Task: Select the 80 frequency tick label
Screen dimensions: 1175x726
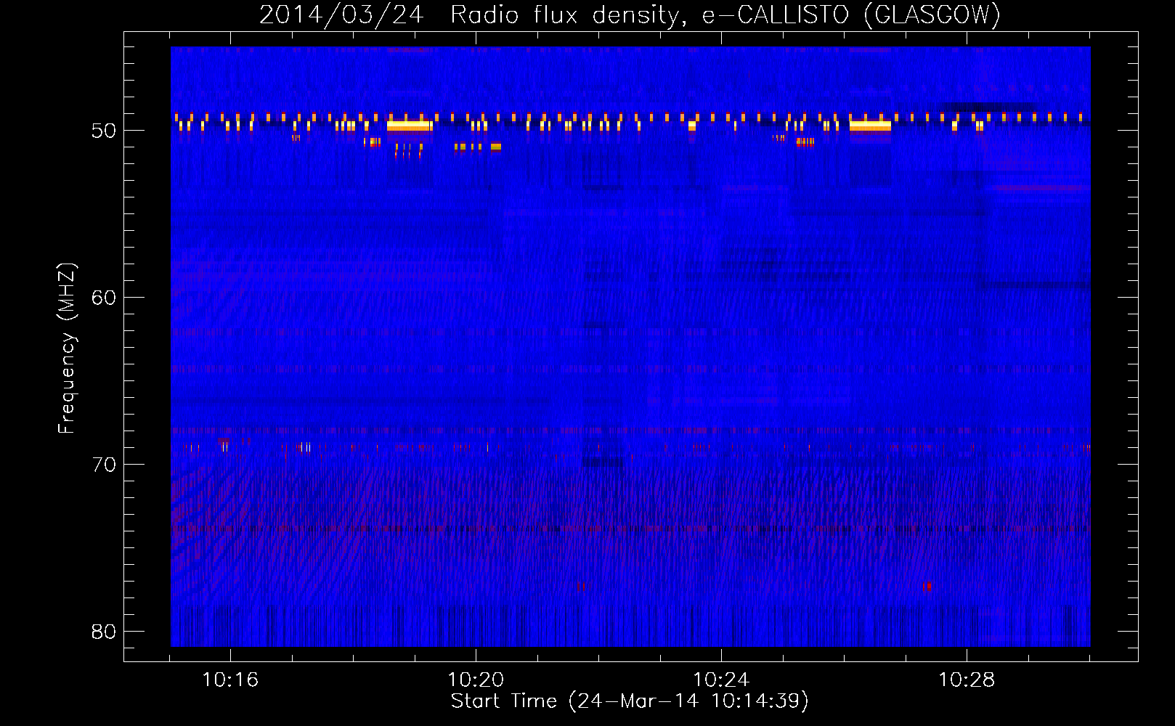Action: point(104,632)
